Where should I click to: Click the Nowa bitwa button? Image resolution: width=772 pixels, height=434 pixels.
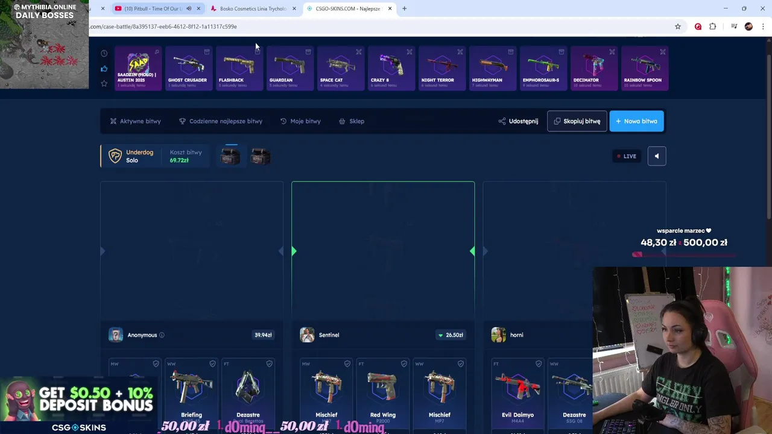point(636,121)
